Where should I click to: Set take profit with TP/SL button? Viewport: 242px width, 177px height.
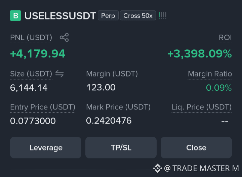pyautogui.click(x=121, y=147)
